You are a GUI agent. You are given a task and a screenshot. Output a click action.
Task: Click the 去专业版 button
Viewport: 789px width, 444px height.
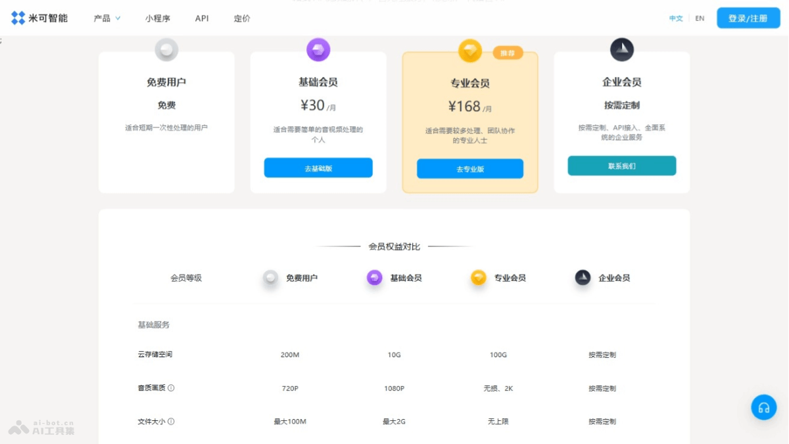[469, 168]
